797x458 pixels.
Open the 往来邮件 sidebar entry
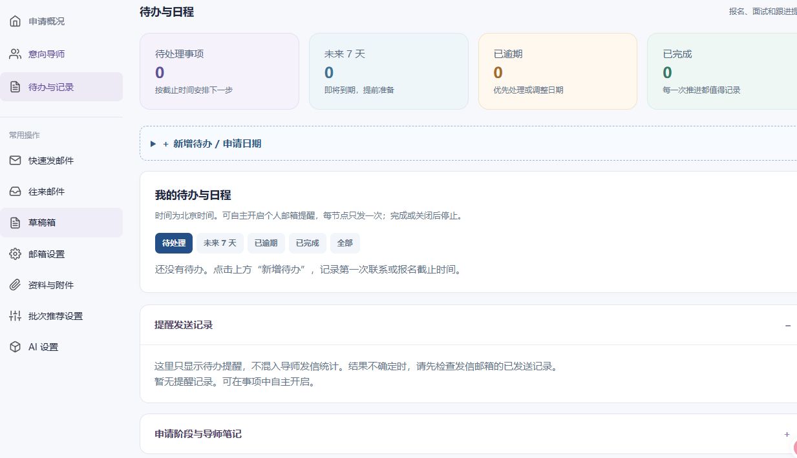61,192
